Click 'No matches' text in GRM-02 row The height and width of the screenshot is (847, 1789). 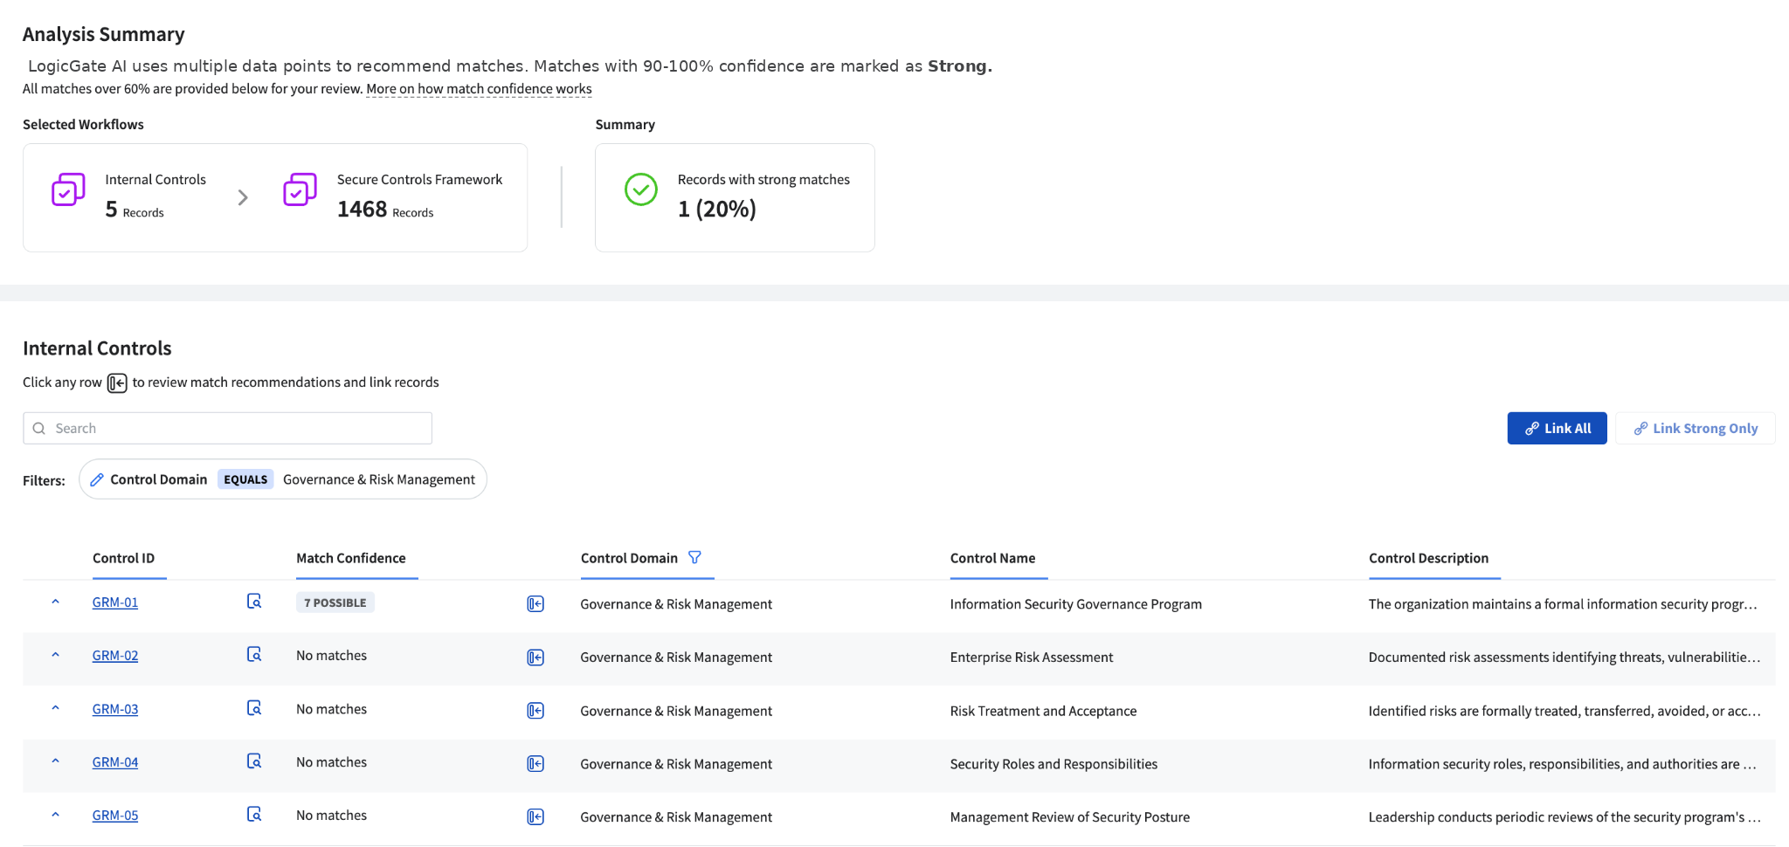pyautogui.click(x=331, y=656)
